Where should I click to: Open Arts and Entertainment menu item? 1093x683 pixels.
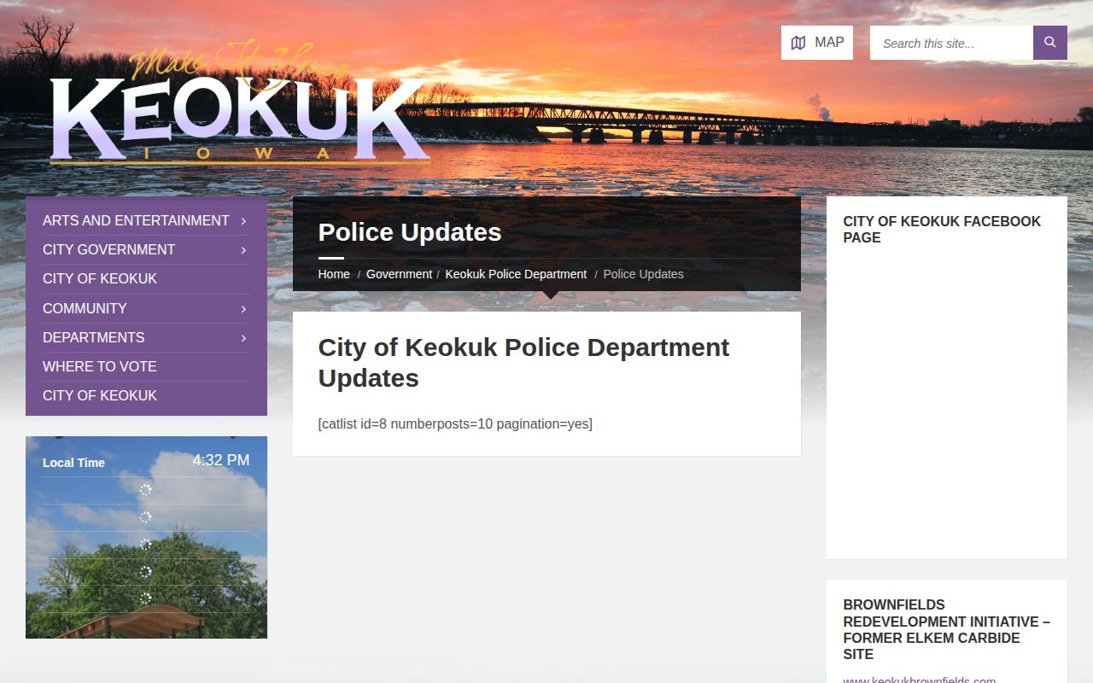point(136,220)
